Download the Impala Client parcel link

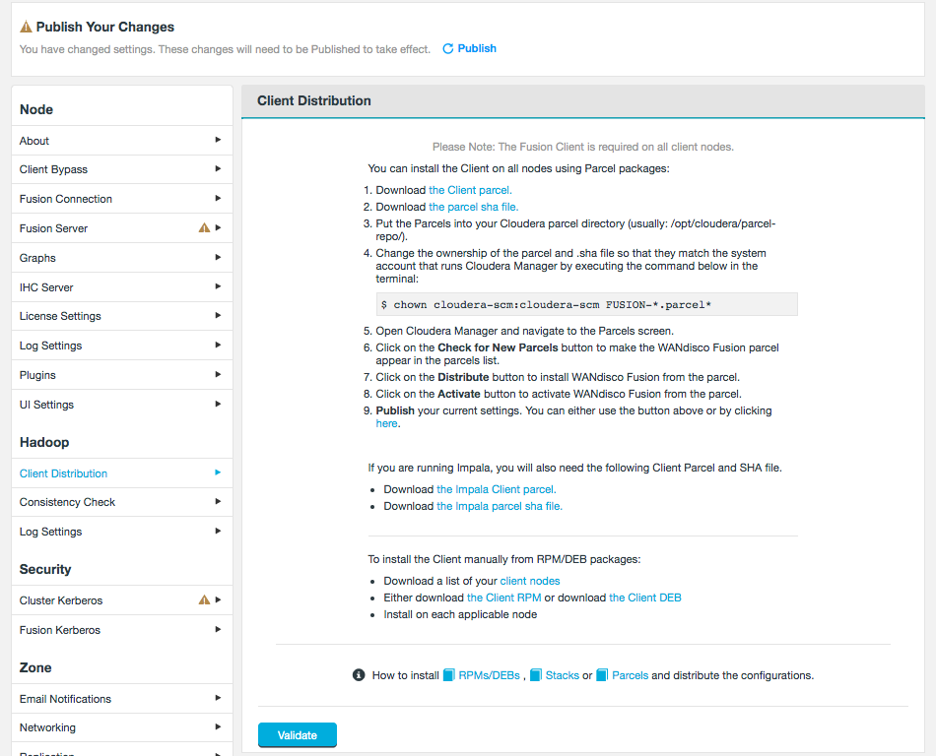[x=496, y=489]
